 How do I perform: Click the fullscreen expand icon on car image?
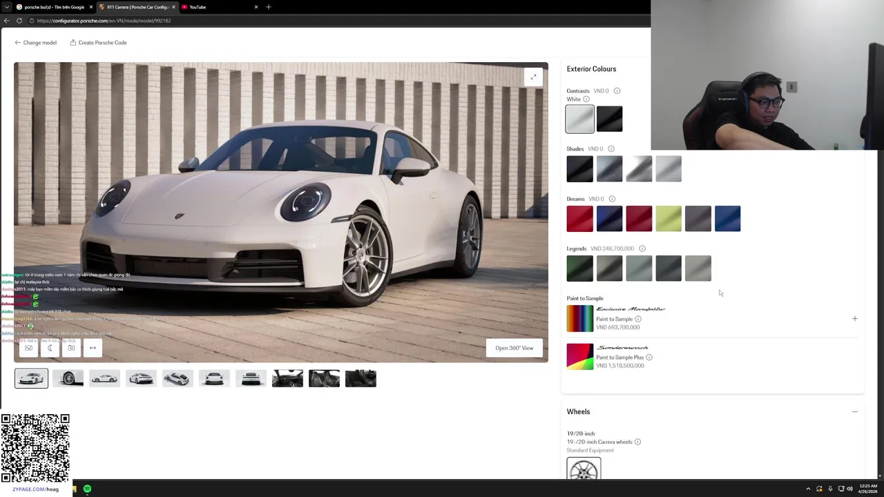pos(533,77)
